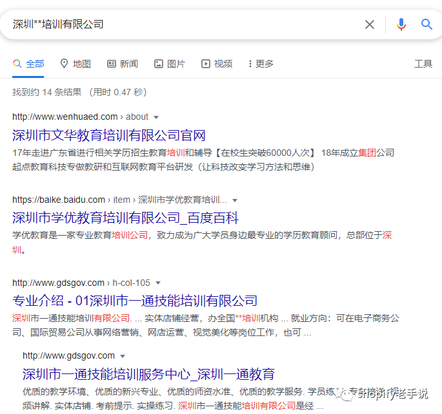Click snippet starting 优质的教学环境
The height and width of the screenshot is (414, 442).
coord(211,399)
